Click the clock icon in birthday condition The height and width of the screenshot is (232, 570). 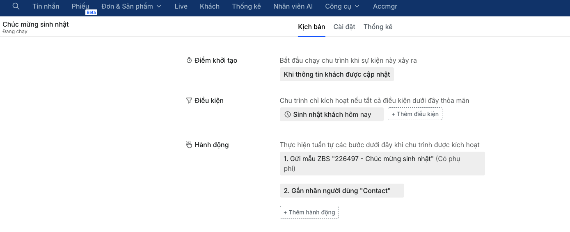click(288, 114)
